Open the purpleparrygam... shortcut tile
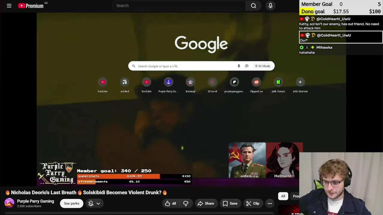The width and height of the screenshot is (383, 215). 234,85
